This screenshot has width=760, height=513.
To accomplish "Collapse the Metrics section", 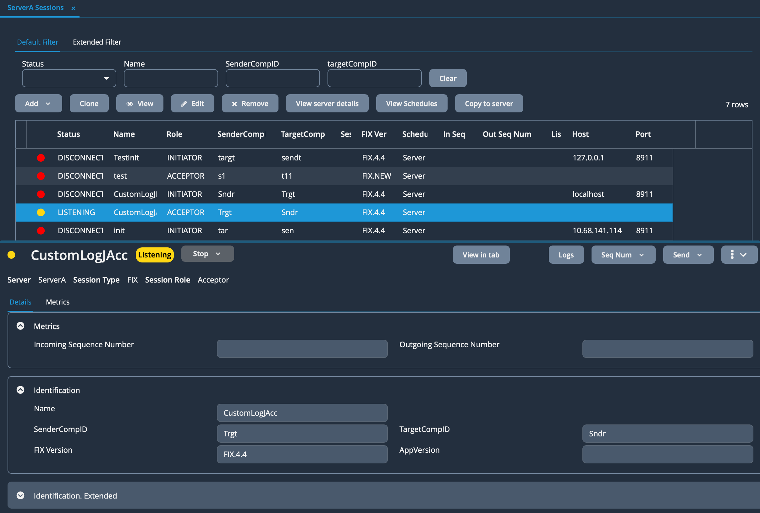I will click(20, 326).
